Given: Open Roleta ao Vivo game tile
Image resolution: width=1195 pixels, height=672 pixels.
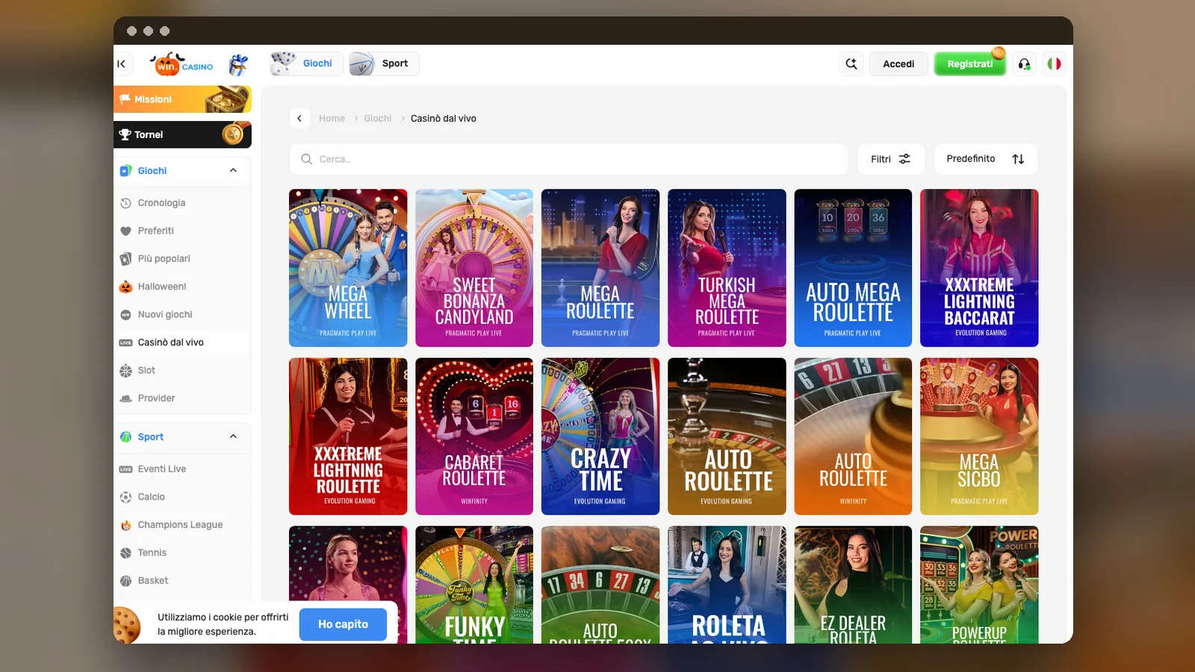Looking at the screenshot, I should (x=727, y=585).
